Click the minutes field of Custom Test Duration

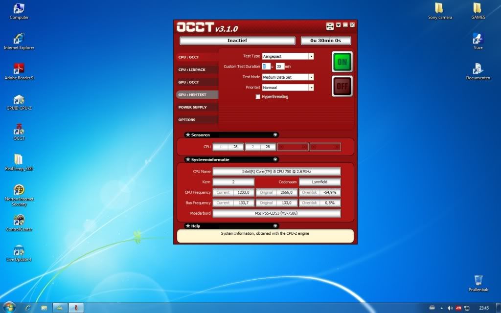[279, 67]
